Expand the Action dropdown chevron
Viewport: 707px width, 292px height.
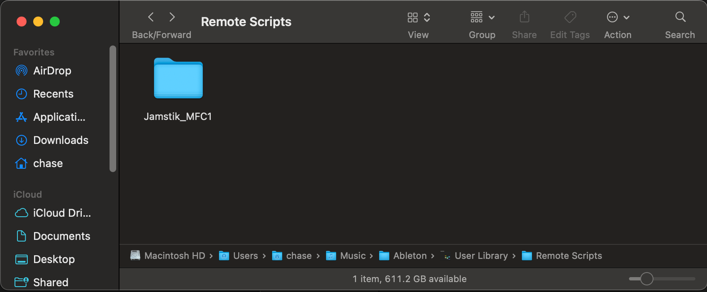tap(627, 17)
